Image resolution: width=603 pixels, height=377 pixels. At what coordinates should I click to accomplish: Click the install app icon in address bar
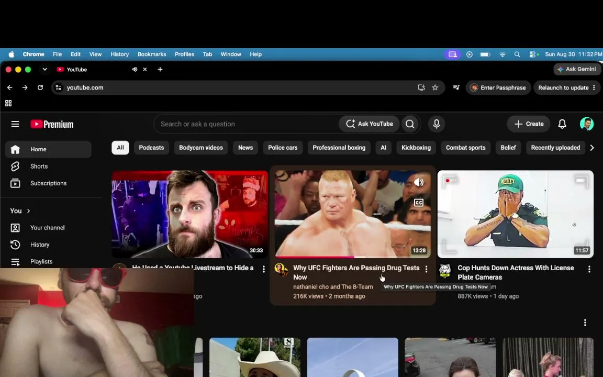[x=421, y=88]
